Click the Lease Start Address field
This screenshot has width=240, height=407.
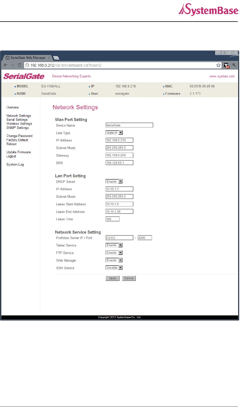[x=119, y=204]
